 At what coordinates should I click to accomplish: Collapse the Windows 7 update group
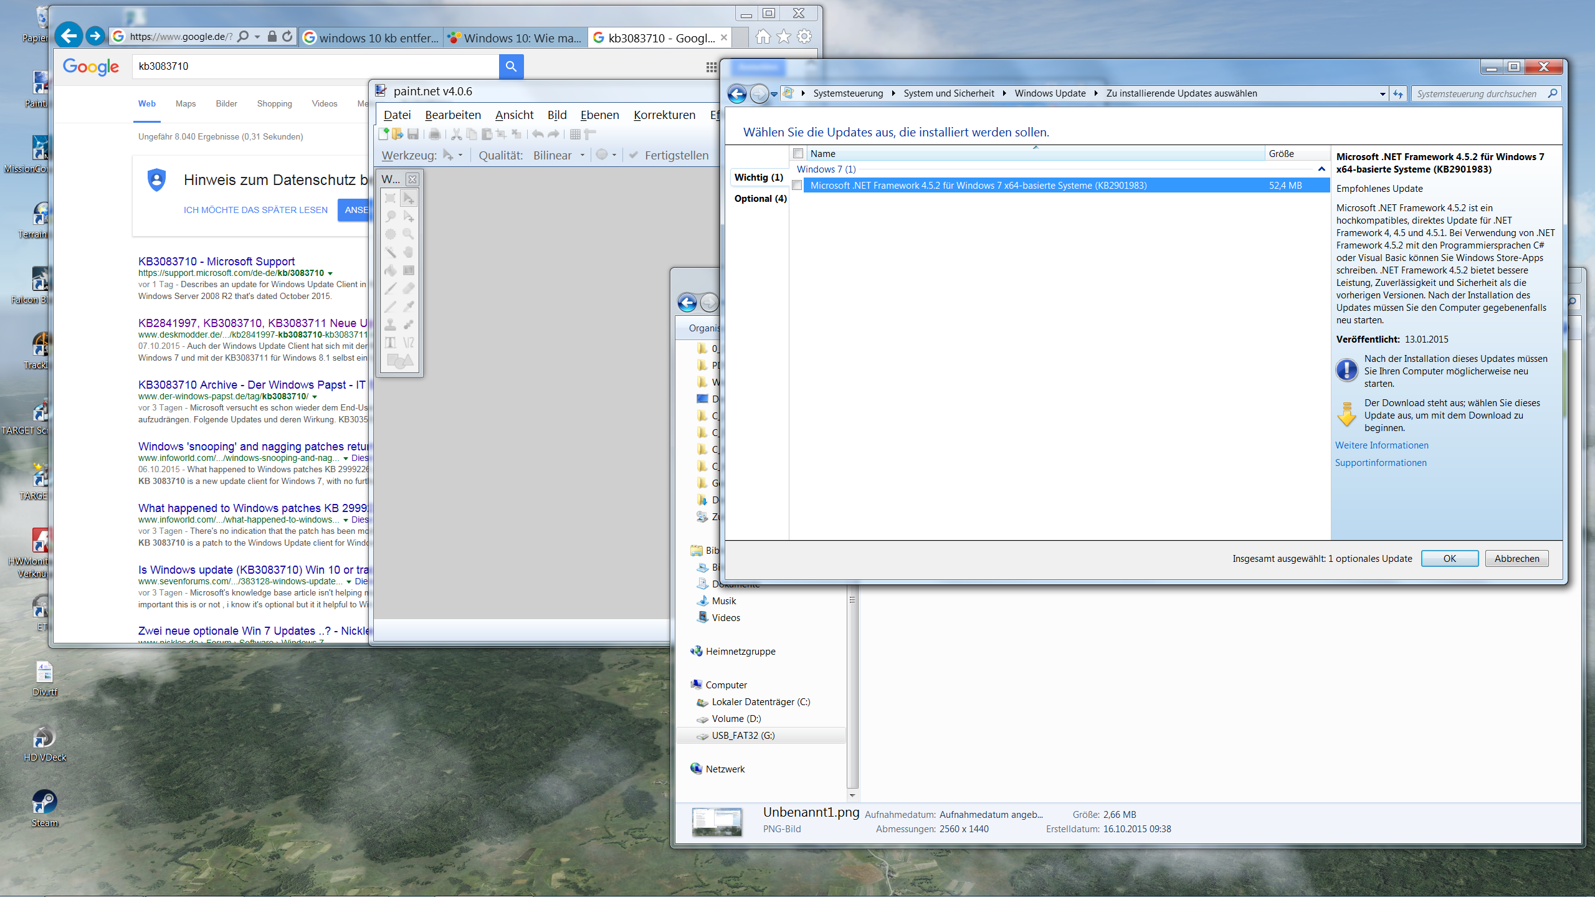pos(1321,169)
